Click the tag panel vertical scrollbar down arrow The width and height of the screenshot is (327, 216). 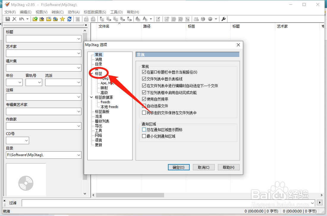(x=85, y=193)
